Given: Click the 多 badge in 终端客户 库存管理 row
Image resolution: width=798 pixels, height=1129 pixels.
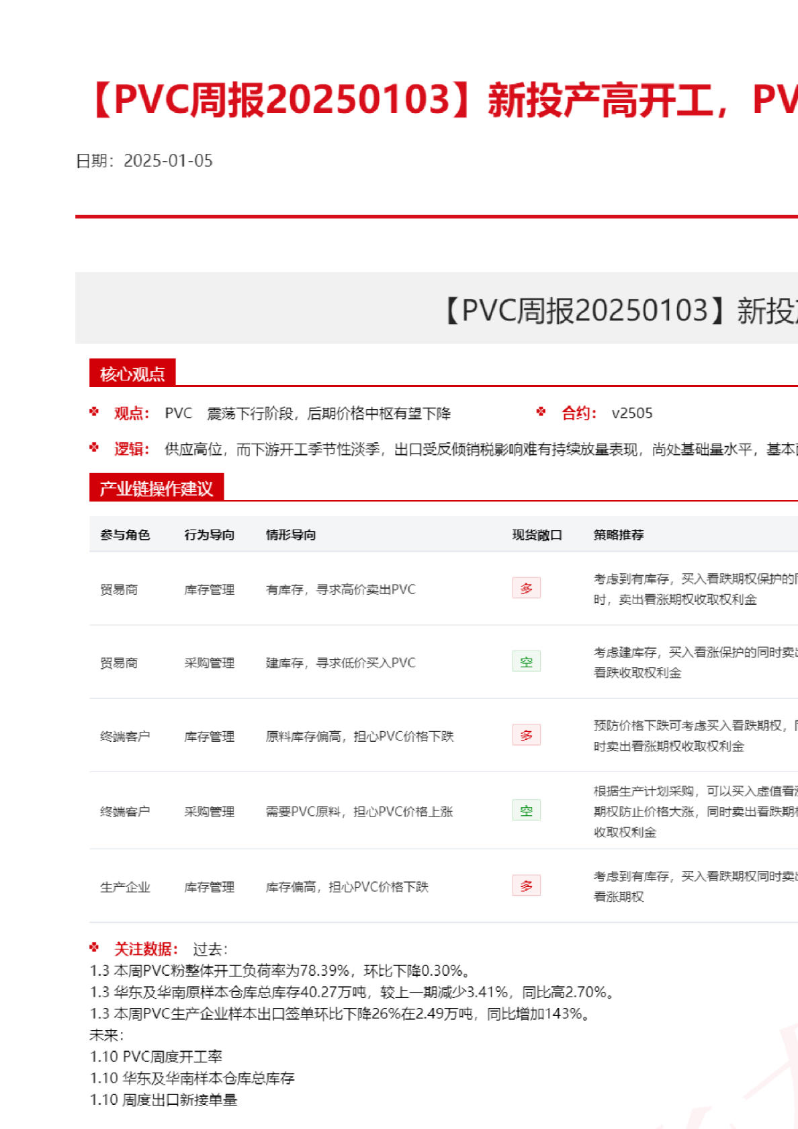Looking at the screenshot, I should (526, 735).
